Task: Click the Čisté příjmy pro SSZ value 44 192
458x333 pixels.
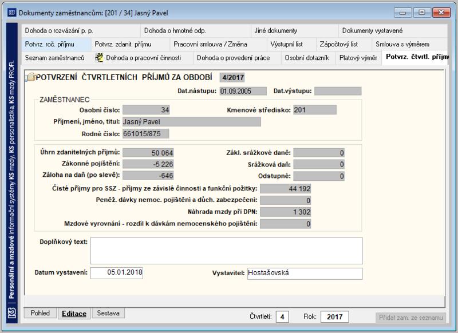Action: (x=285, y=189)
